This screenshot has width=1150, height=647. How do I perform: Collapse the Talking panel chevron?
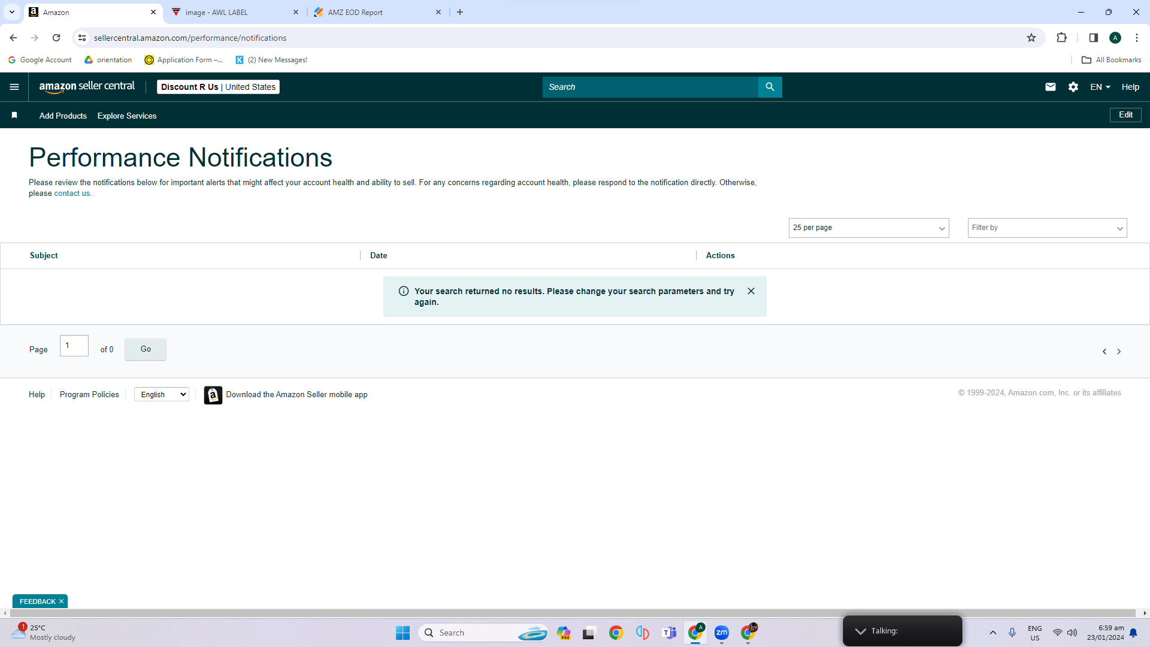coord(861,631)
